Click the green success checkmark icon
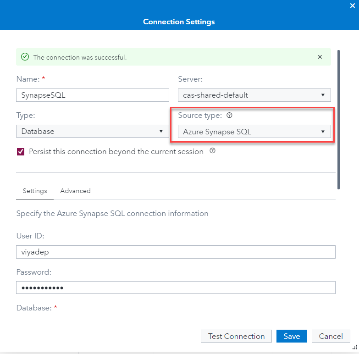The image size is (359, 354). point(25,57)
